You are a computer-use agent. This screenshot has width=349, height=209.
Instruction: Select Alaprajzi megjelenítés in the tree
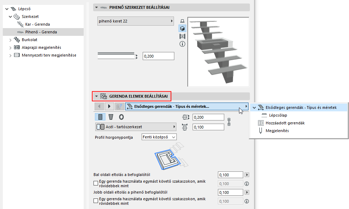coord(41,47)
